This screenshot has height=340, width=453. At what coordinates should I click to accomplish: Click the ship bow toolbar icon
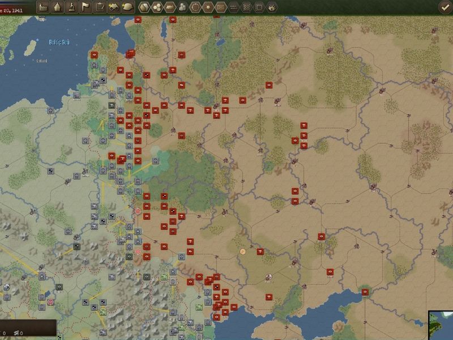click(57, 7)
